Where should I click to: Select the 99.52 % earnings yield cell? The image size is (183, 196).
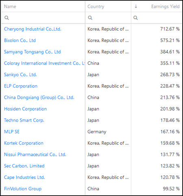pos(171,189)
